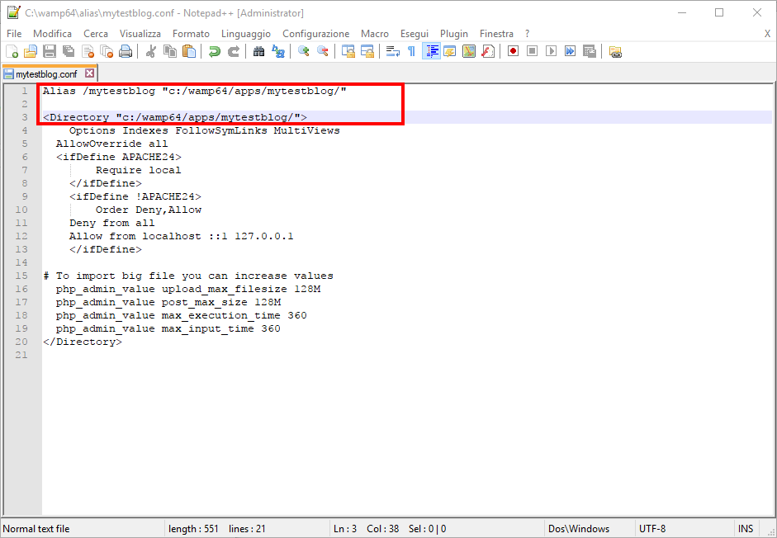Create a new document with the New icon
777x538 pixels.
point(12,51)
